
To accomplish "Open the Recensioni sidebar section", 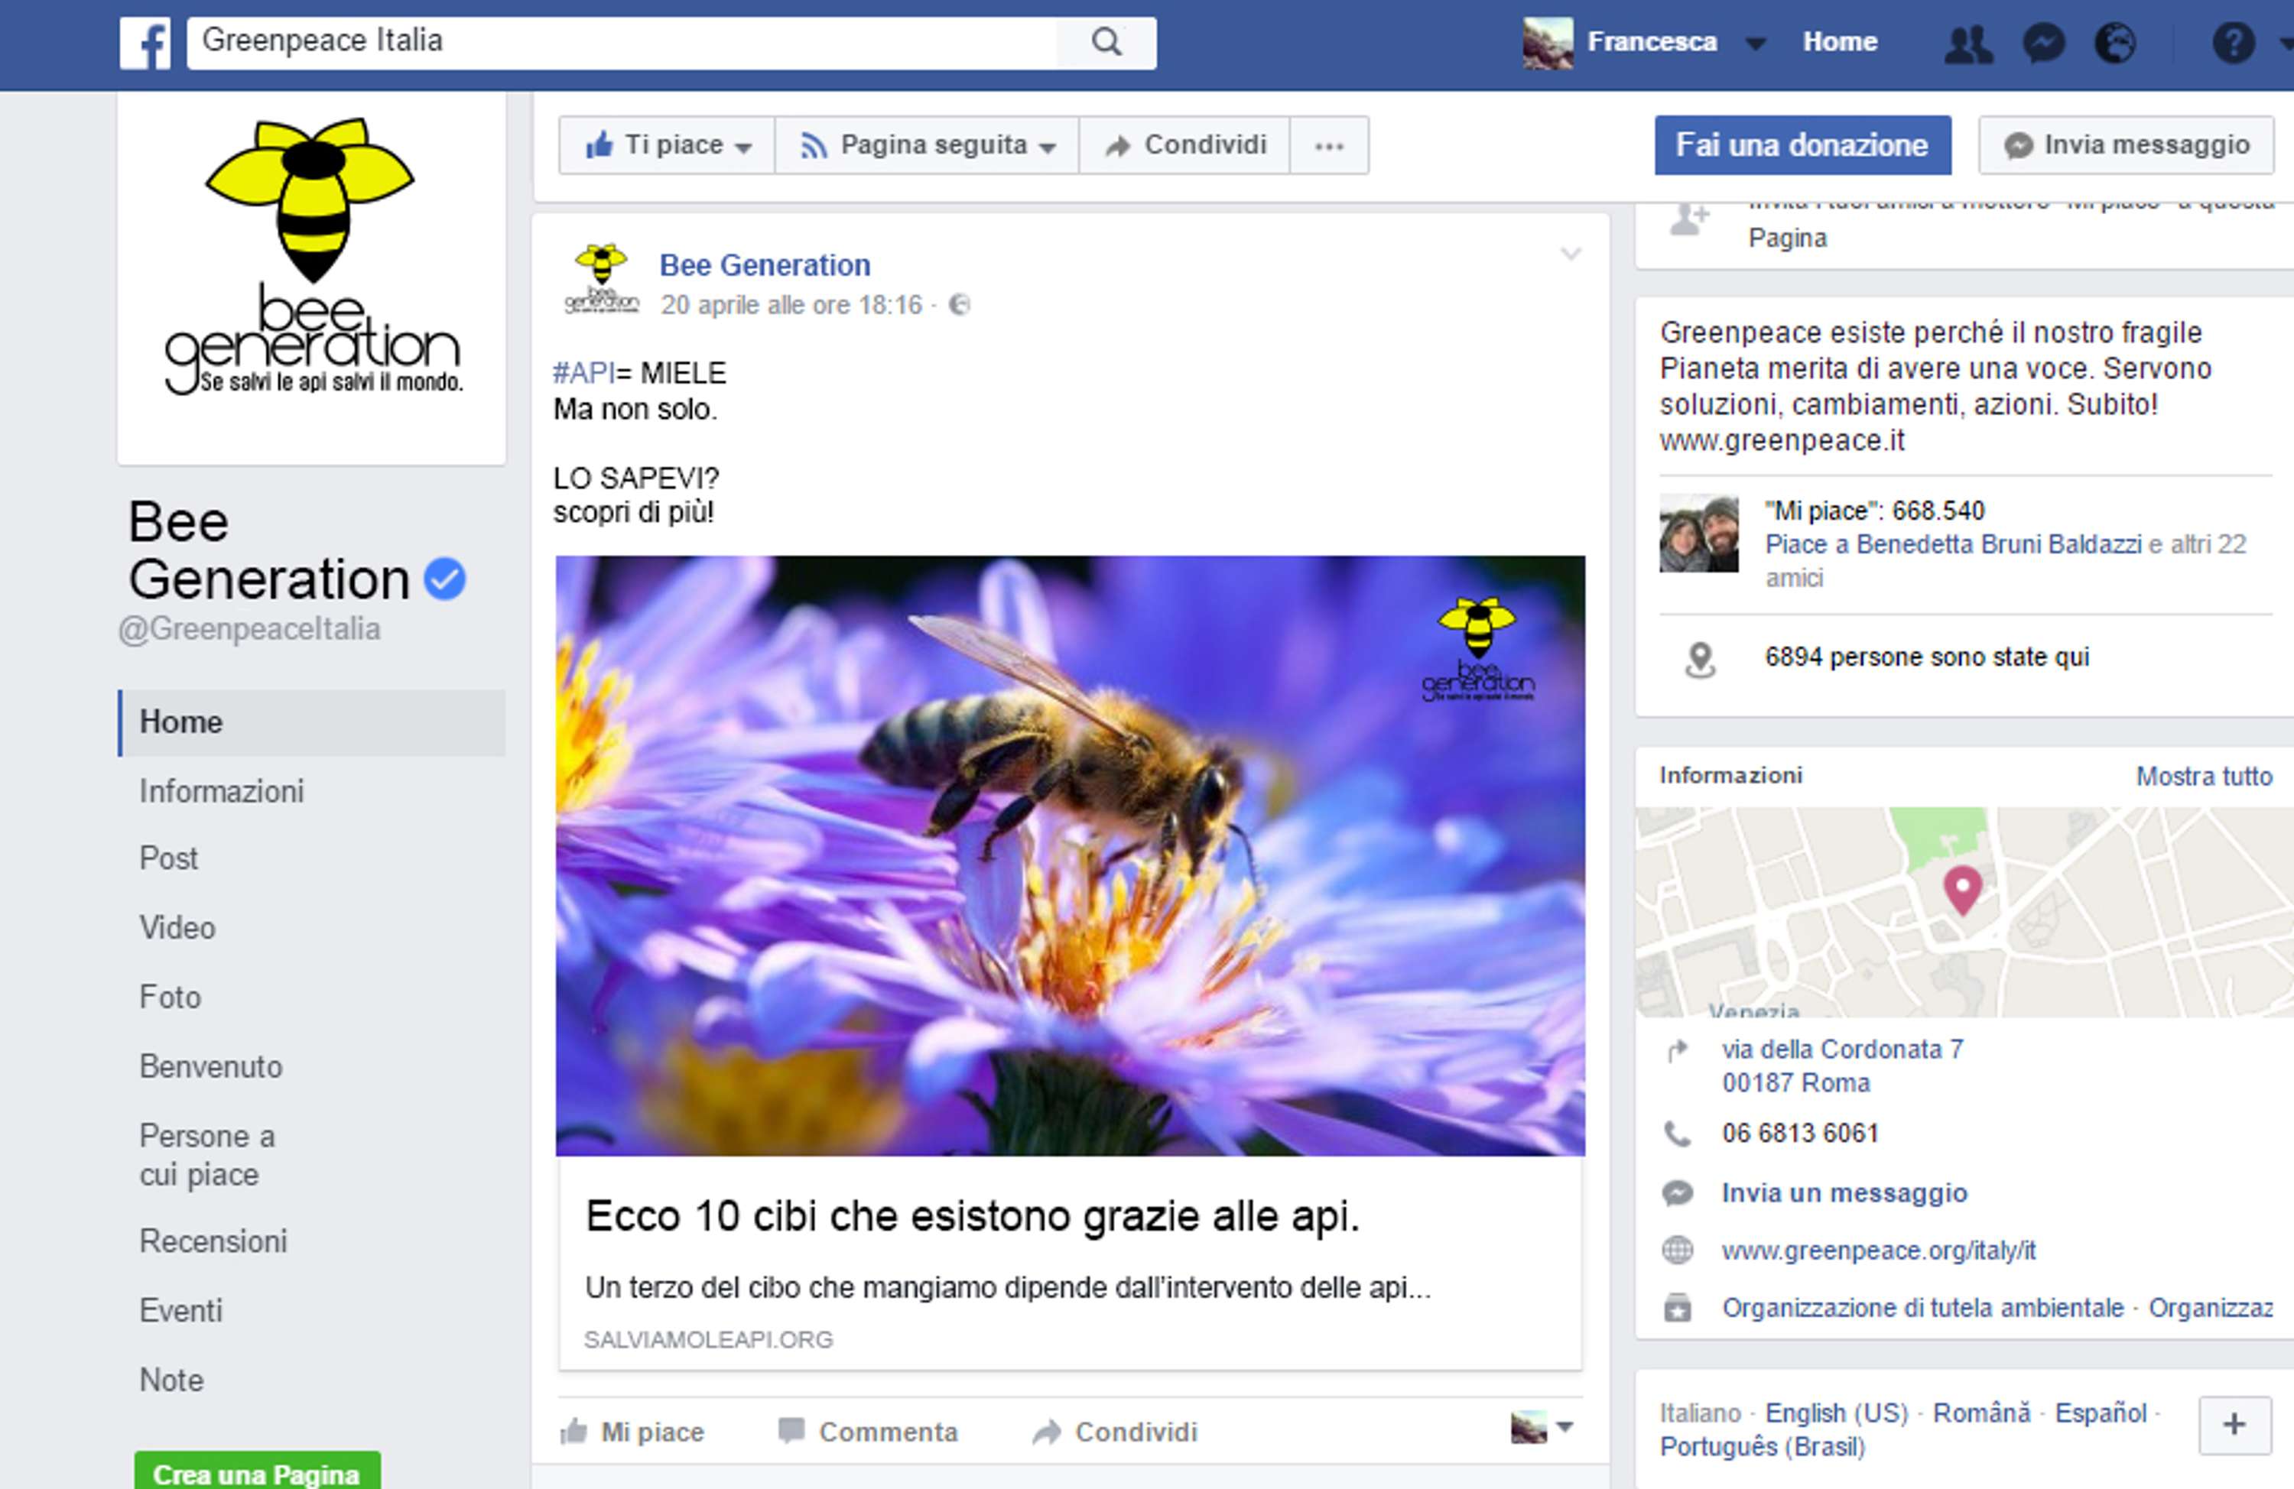I will click(x=213, y=1241).
